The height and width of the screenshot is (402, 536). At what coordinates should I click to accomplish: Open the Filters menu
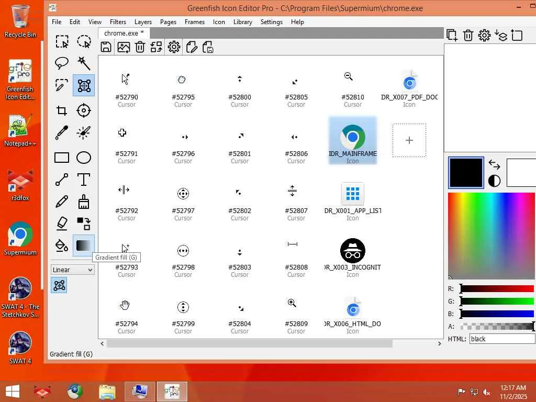point(118,22)
